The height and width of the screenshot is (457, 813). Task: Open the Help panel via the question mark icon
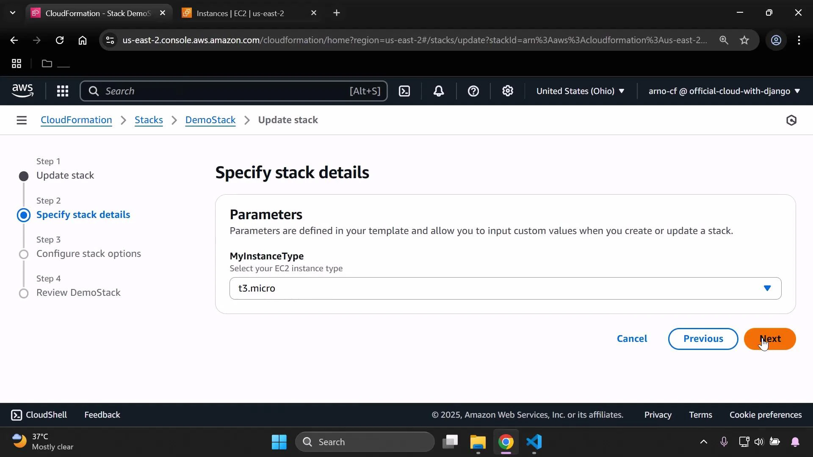coord(473,91)
